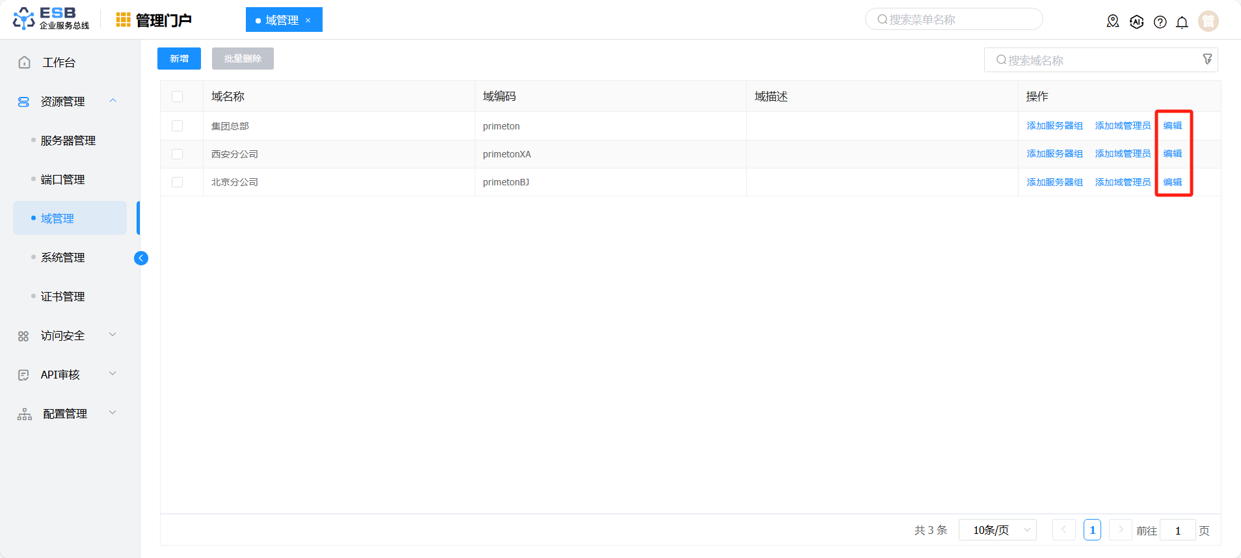
Task: Click the location pin icon in header
Action: click(1113, 21)
